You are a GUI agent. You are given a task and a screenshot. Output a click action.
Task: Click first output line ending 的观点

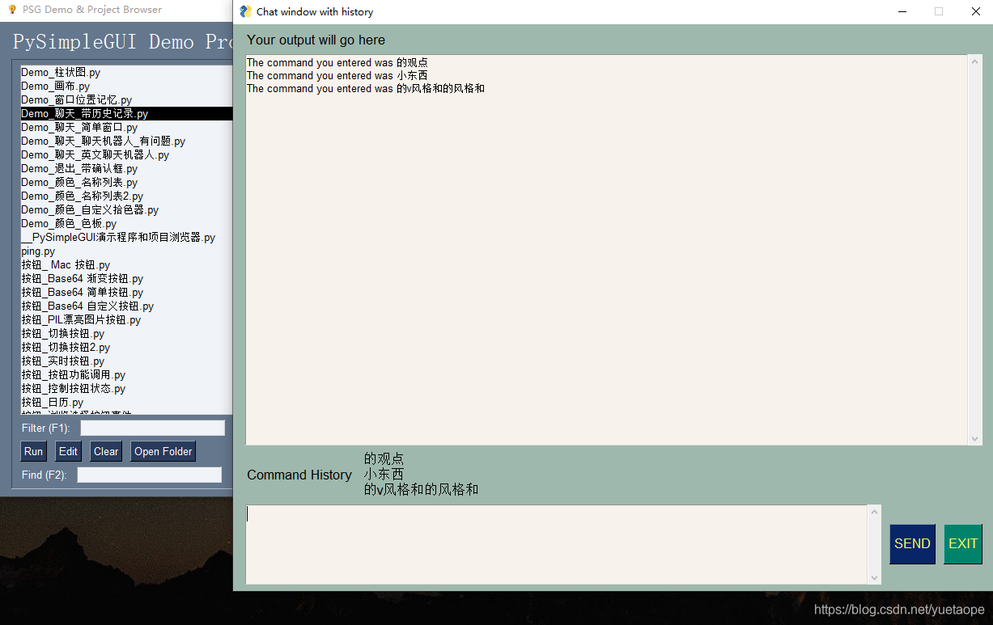337,62
